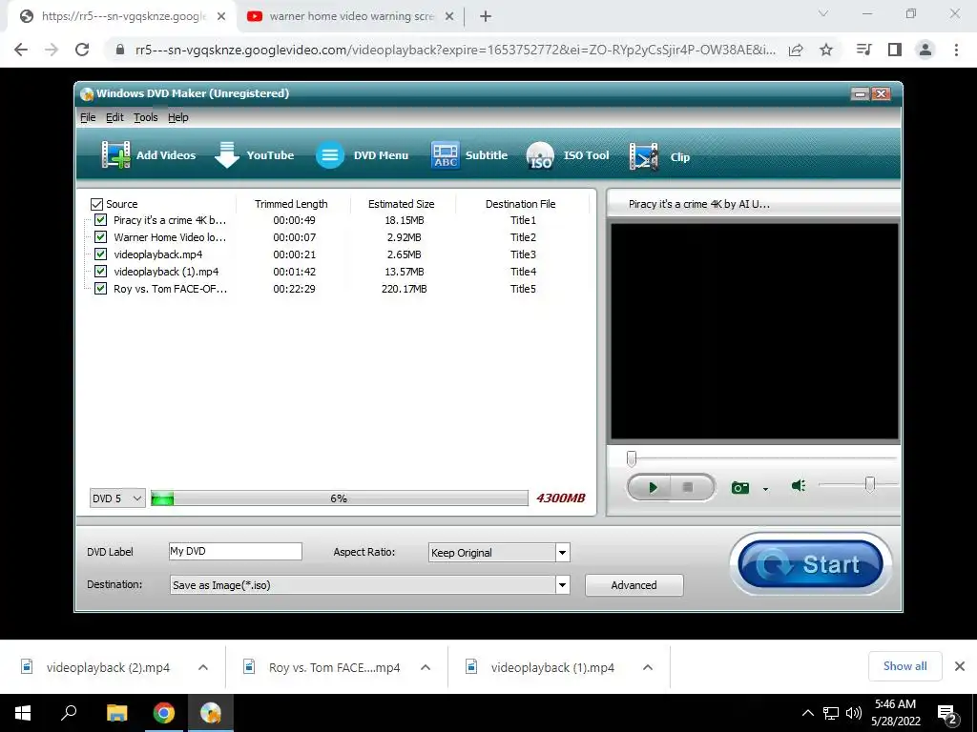Click the share page icon
Image resolution: width=977 pixels, height=732 pixels.
796,50
